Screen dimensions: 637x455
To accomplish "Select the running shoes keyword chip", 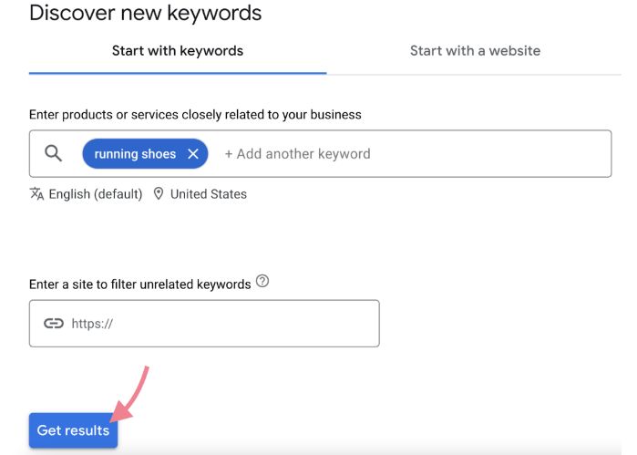I will point(135,154).
